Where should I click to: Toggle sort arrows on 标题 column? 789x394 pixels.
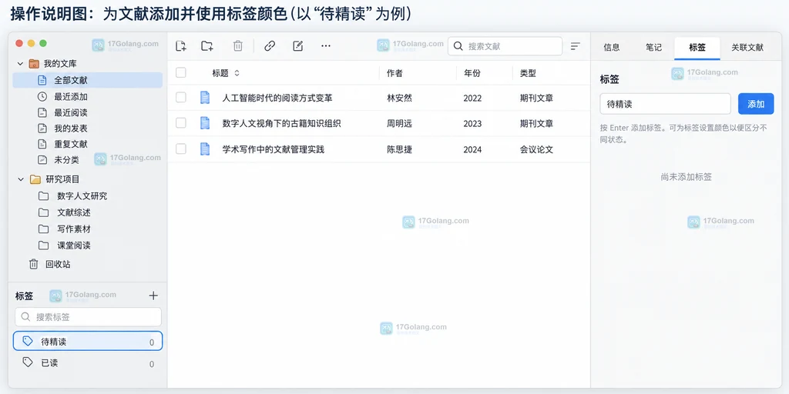coord(237,73)
